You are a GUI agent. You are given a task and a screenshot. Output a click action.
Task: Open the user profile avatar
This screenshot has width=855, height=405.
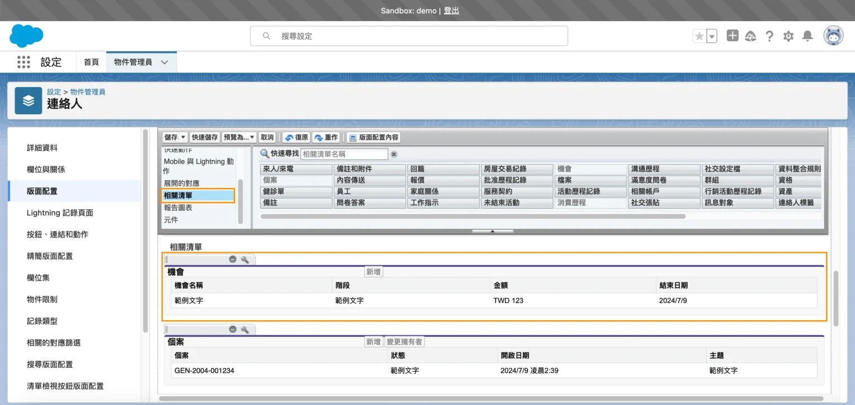pyautogui.click(x=834, y=36)
